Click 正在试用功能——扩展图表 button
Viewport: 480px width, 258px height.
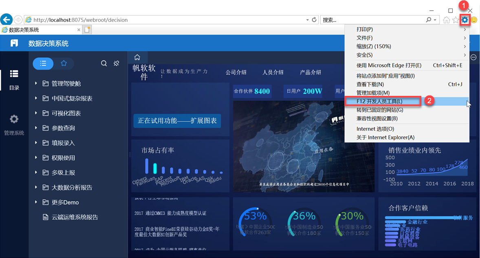click(177, 121)
